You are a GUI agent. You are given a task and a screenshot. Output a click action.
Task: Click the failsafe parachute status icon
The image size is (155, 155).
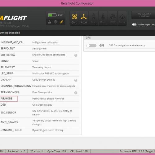55,22
